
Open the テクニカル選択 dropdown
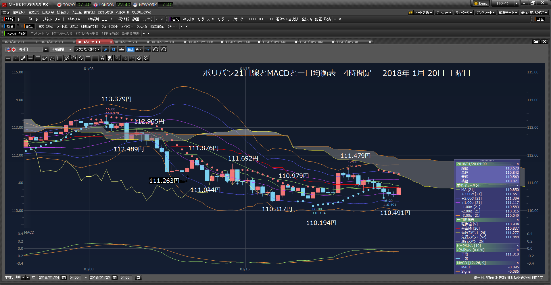pyautogui.click(x=88, y=49)
